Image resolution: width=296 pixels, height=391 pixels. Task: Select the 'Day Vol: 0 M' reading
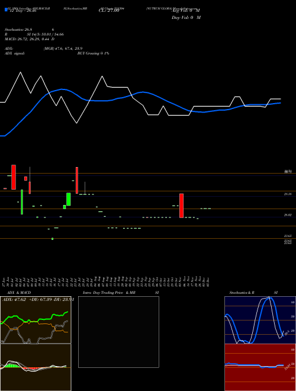[186, 18]
